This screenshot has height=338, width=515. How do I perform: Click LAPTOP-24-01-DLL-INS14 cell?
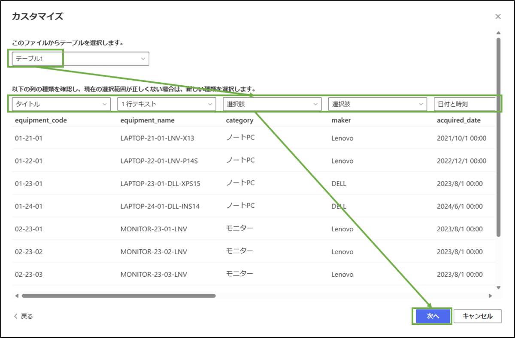[x=160, y=206]
